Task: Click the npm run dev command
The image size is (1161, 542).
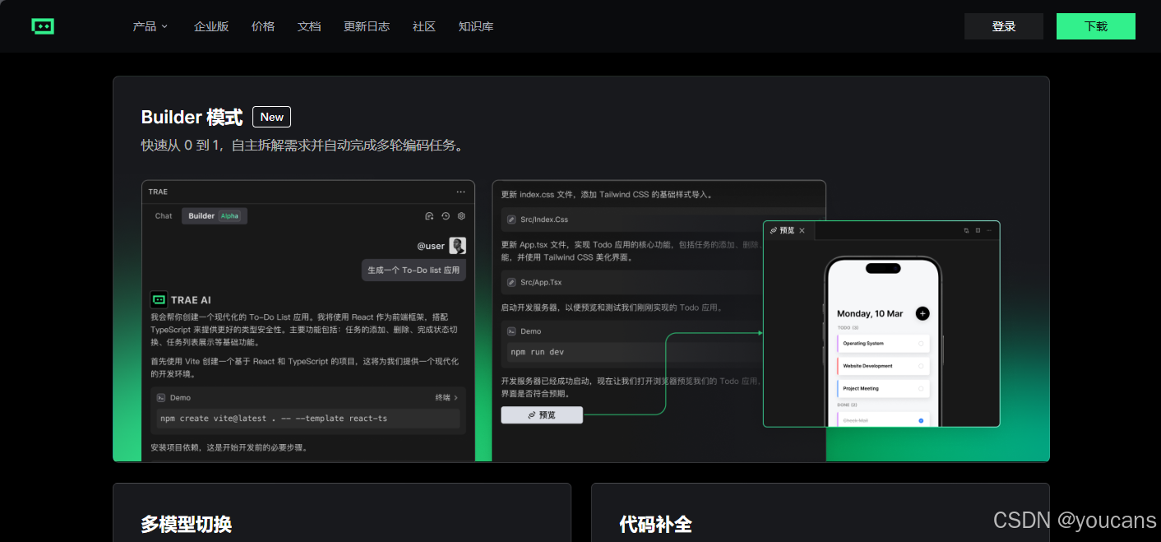Action: click(537, 352)
